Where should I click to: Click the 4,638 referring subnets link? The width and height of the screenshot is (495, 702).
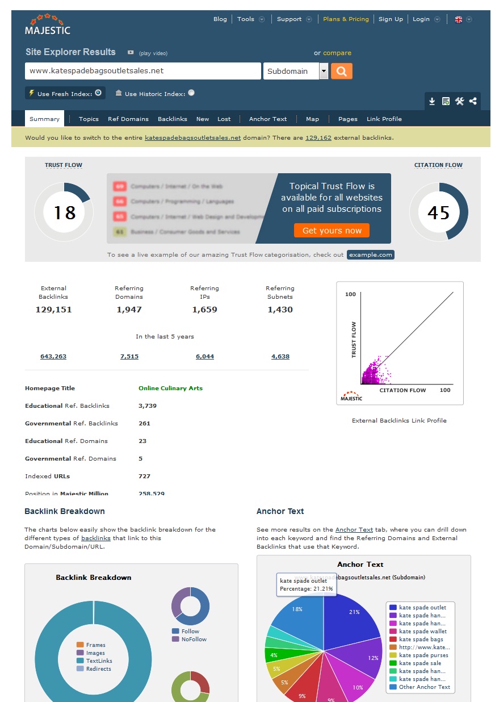click(280, 357)
